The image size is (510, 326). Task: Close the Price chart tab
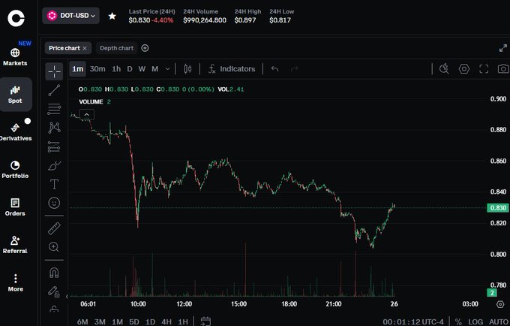[x=85, y=48]
